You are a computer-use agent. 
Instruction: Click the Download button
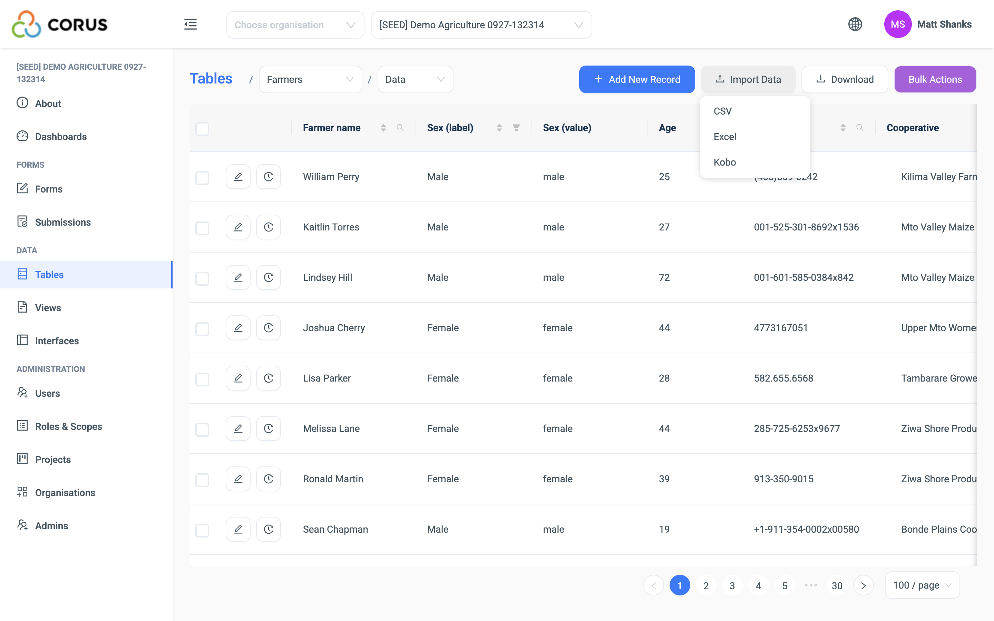tap(845, 79)
